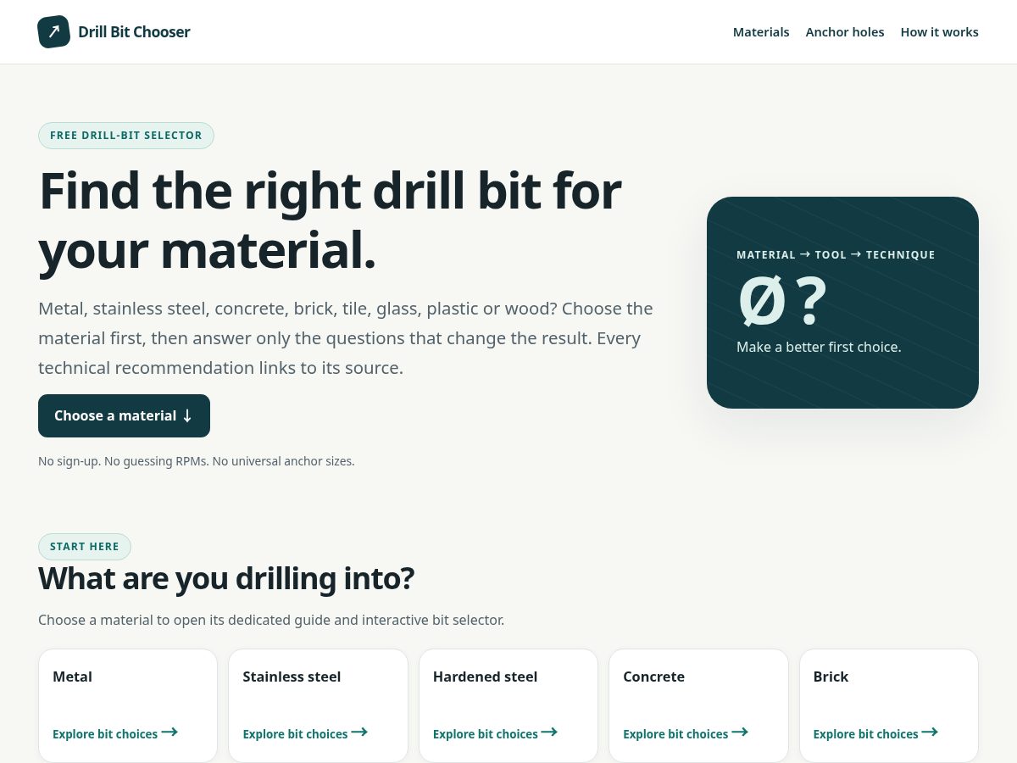Follow Explore bit choices under Stainless steel
The height and width of the screenshot is (763, 1017).
pyautogui.click(x=305, y=733)
